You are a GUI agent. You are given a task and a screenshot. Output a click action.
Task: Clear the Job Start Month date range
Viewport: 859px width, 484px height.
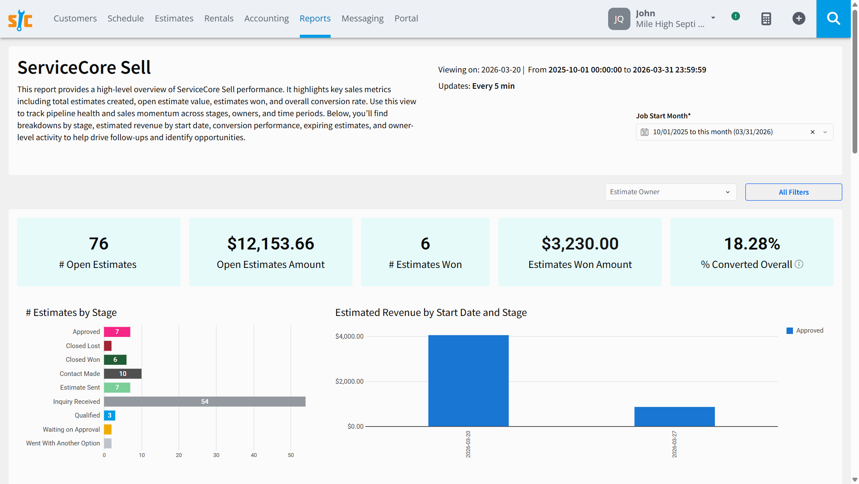tap(812, 132)
